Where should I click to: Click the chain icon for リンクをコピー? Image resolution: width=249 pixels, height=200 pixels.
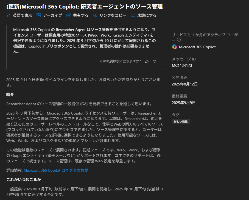[x=95, y=16]
